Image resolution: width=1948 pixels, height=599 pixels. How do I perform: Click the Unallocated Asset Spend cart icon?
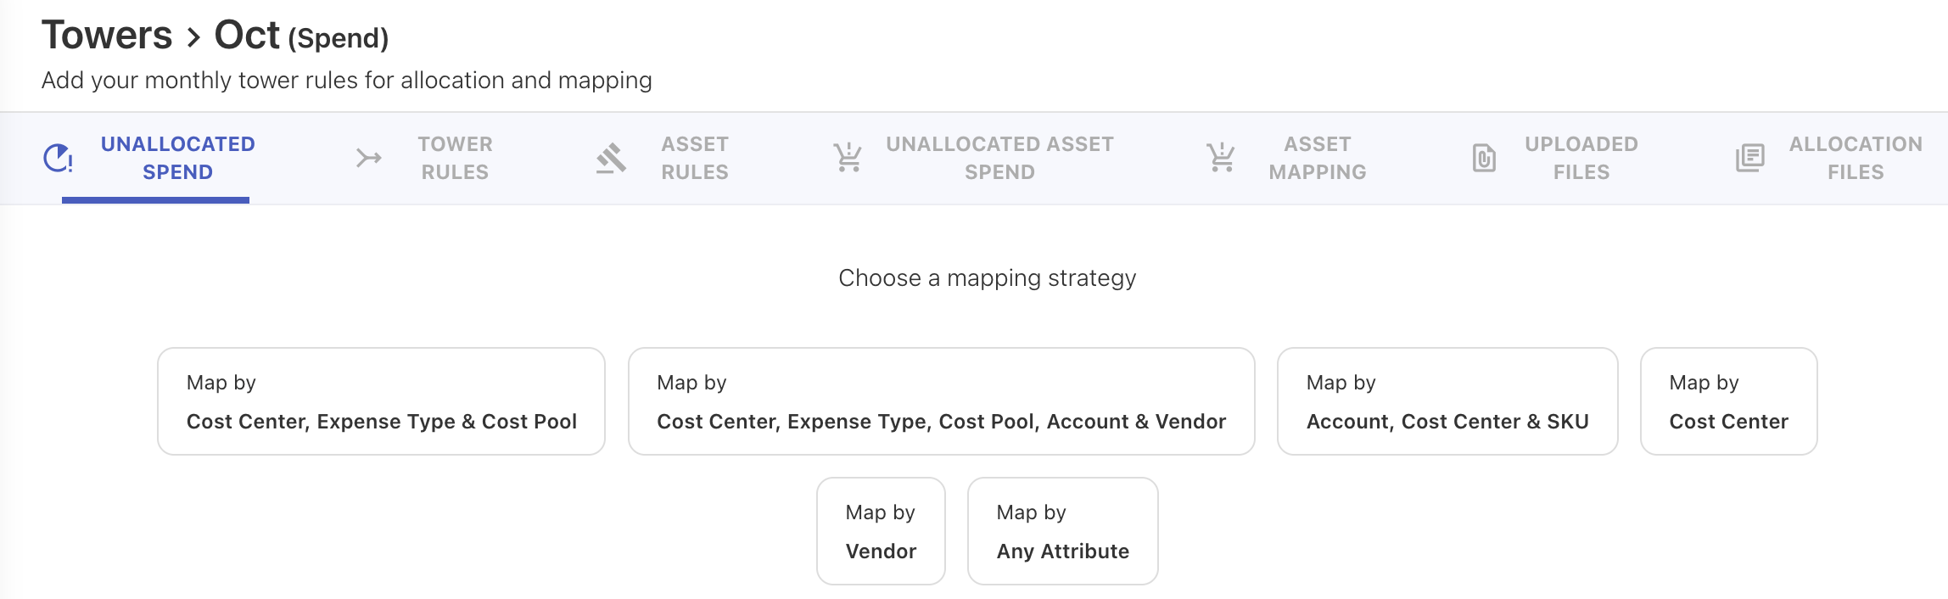tap(848, 158)
